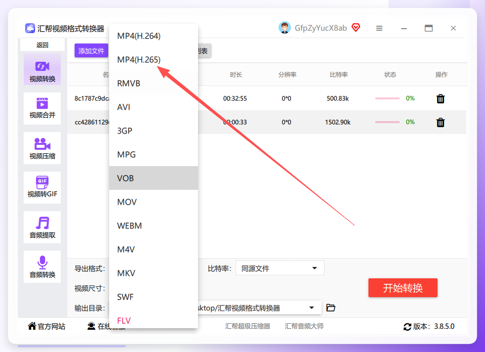Click the user avatar picture
Screen dimensions: 485x352
click(284, 28)
